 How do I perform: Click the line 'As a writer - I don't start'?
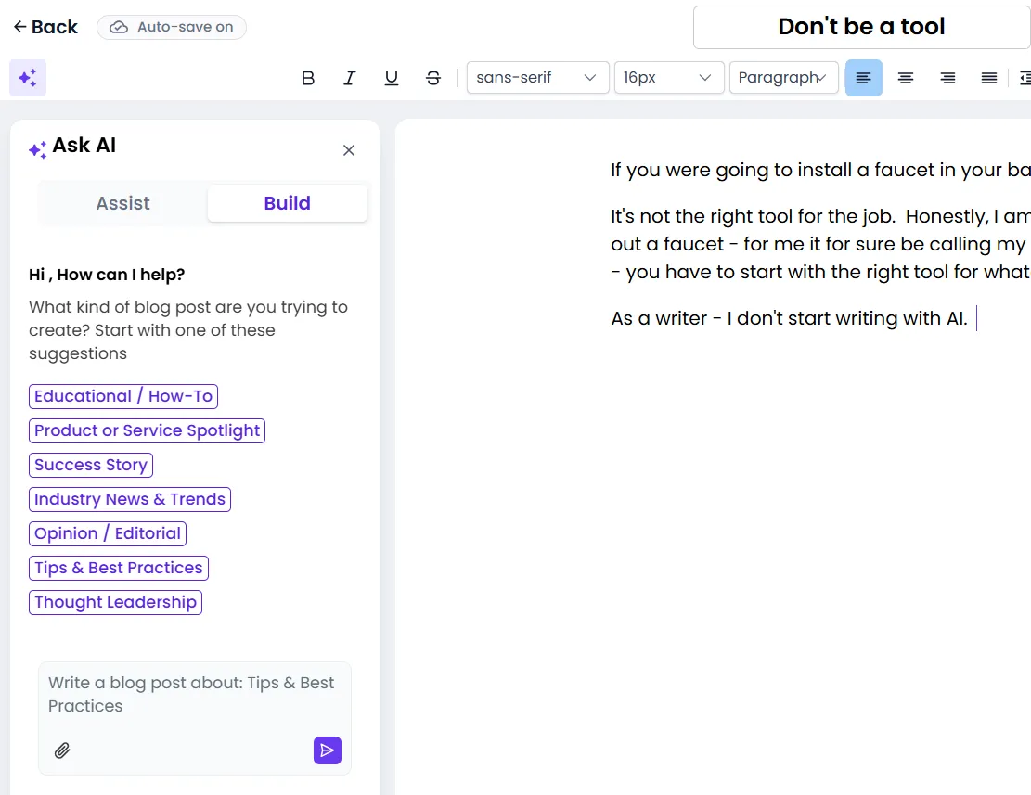789,319
